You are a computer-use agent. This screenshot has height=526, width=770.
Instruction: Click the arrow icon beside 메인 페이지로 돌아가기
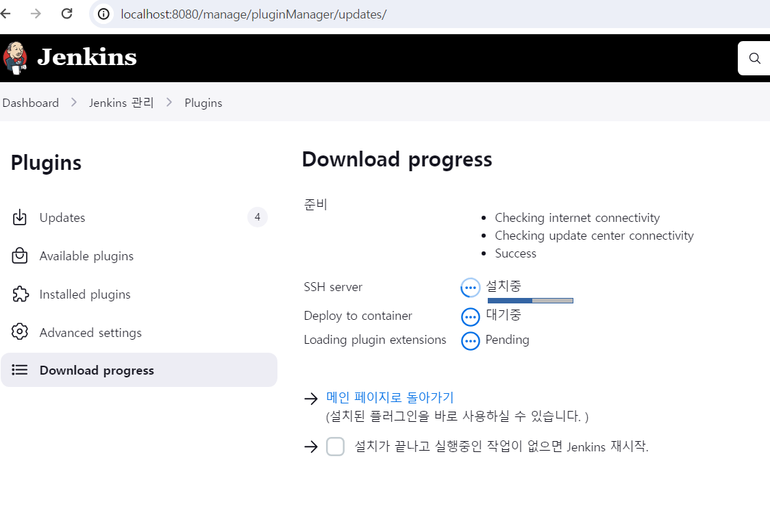click(x=311, y=399)
